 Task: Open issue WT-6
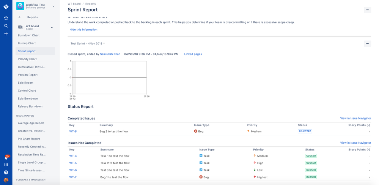[73, 170]
